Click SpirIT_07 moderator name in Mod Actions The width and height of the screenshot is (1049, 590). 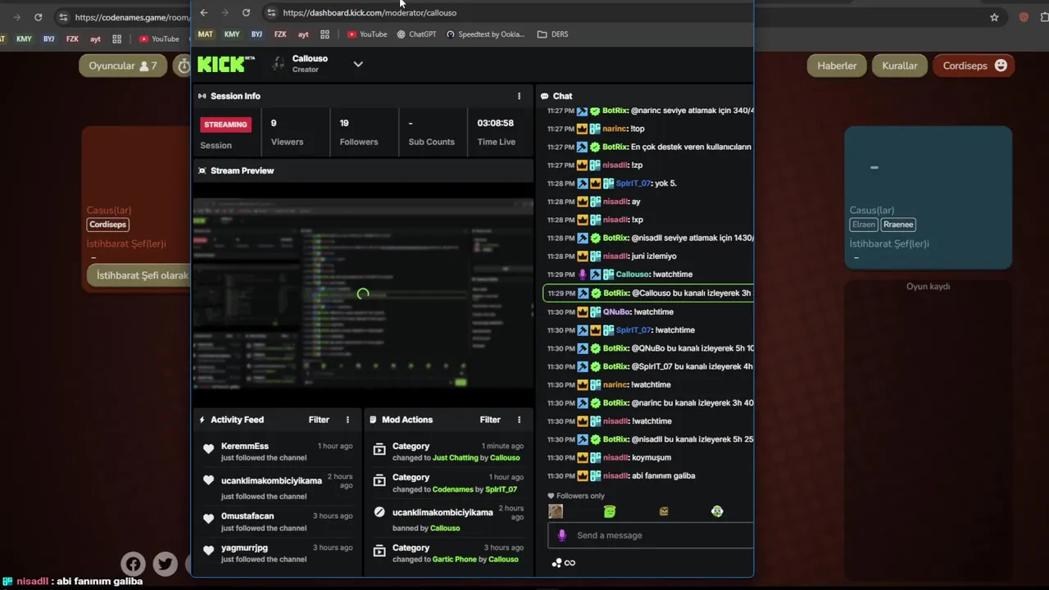[x=501, y=489]
